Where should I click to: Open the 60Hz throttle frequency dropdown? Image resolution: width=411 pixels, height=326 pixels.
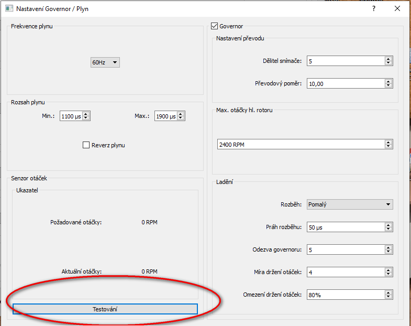pyautogui.click(x=105, y=62)
